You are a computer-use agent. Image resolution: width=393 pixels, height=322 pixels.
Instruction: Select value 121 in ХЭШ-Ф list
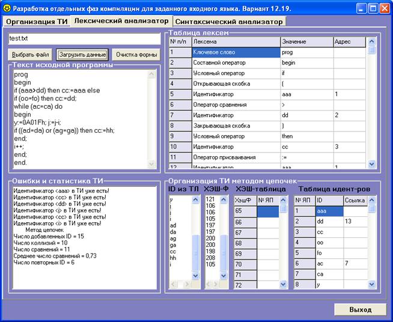pyautogui.click(x=210, y=199)
